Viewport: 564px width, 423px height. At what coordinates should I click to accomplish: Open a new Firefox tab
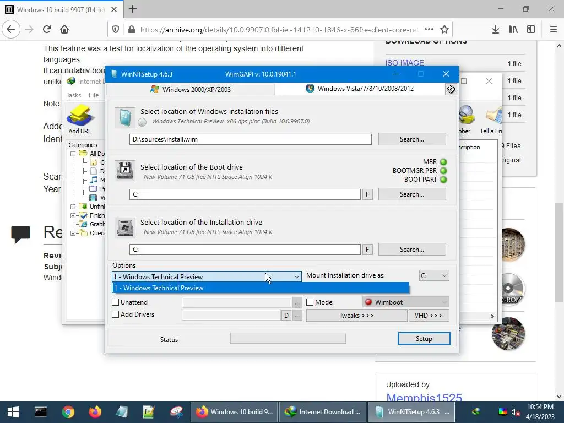click(x=133, y=9)
